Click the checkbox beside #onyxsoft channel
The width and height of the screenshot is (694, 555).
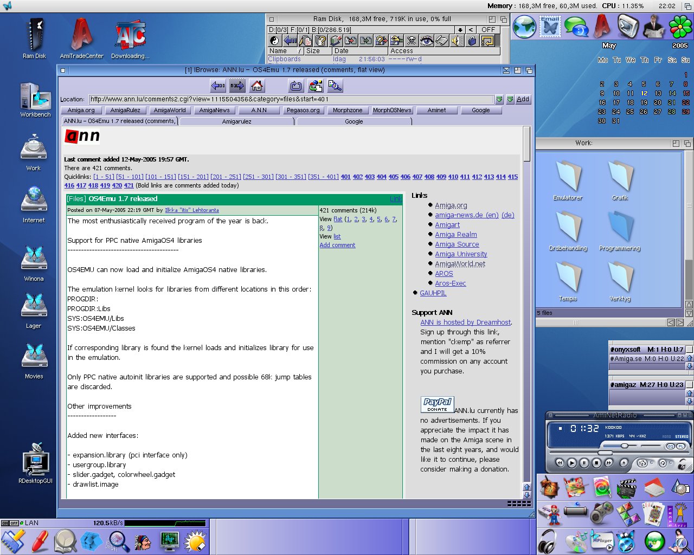[689, 350]
